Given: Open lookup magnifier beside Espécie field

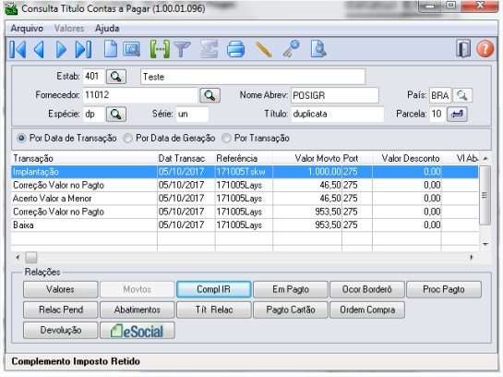Looking at the screenshot, I should tap(115, 115).
